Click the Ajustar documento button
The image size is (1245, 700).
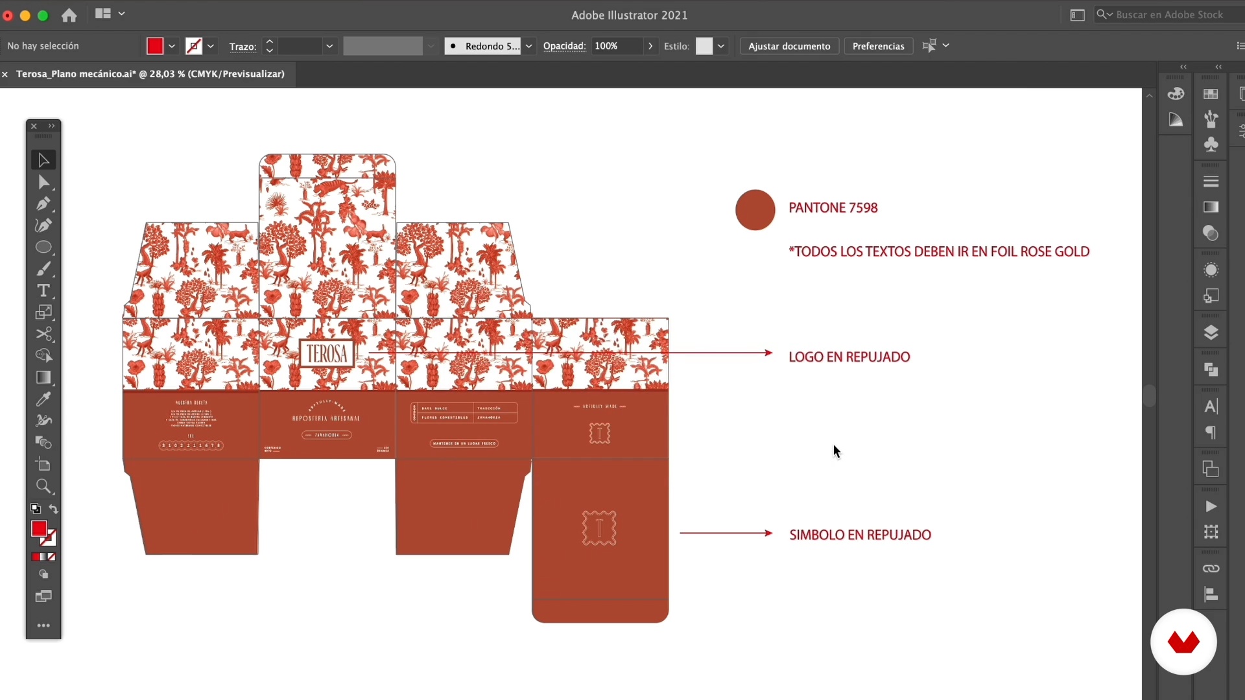789,46
